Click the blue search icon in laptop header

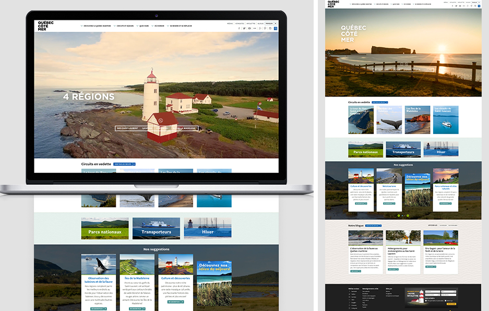click(x=276, y=28)
